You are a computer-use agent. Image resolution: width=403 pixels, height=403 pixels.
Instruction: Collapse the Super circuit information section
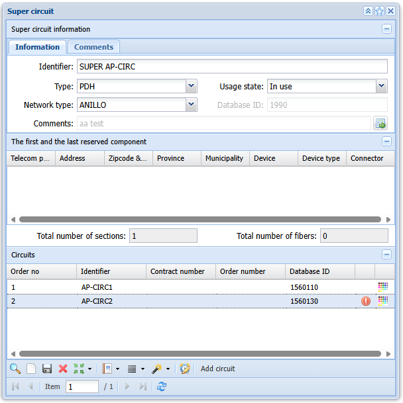(386, 29)
